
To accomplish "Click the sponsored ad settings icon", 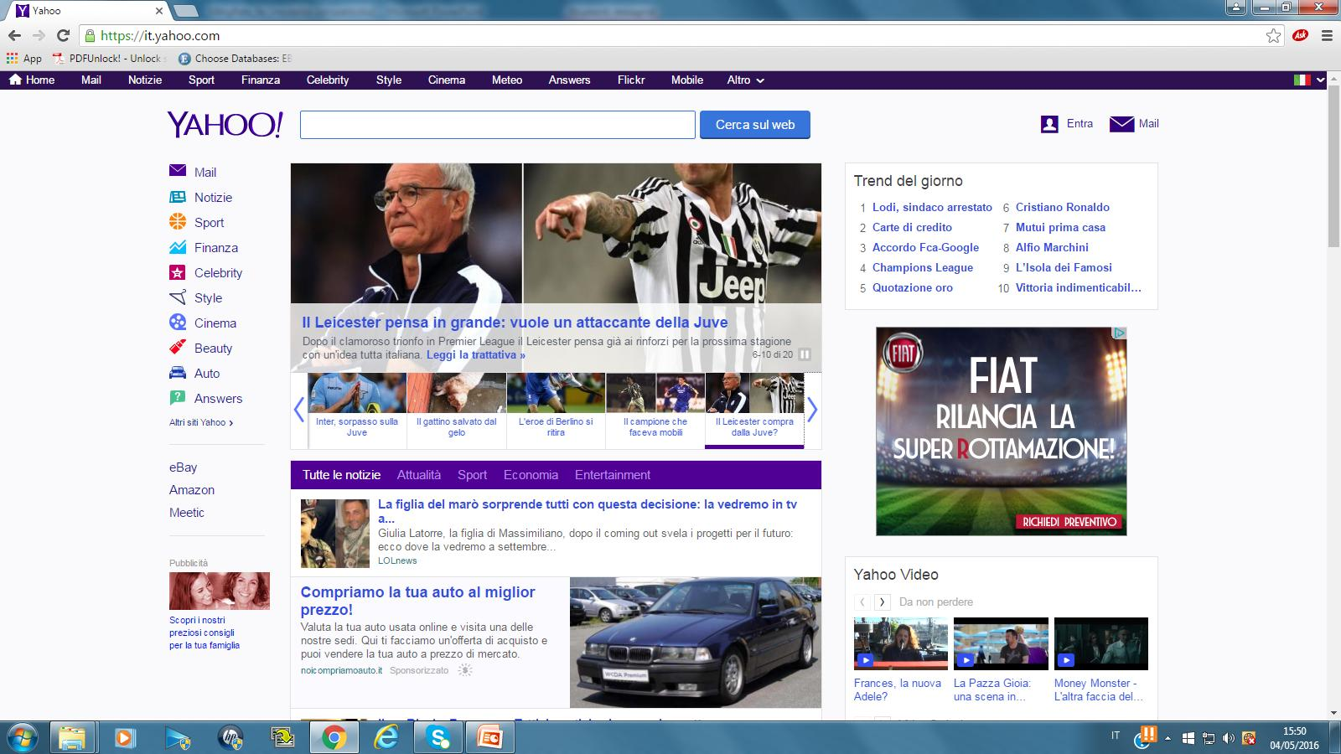I will (466, 670).
